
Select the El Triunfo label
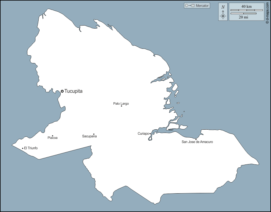click(x=31, y=148)
